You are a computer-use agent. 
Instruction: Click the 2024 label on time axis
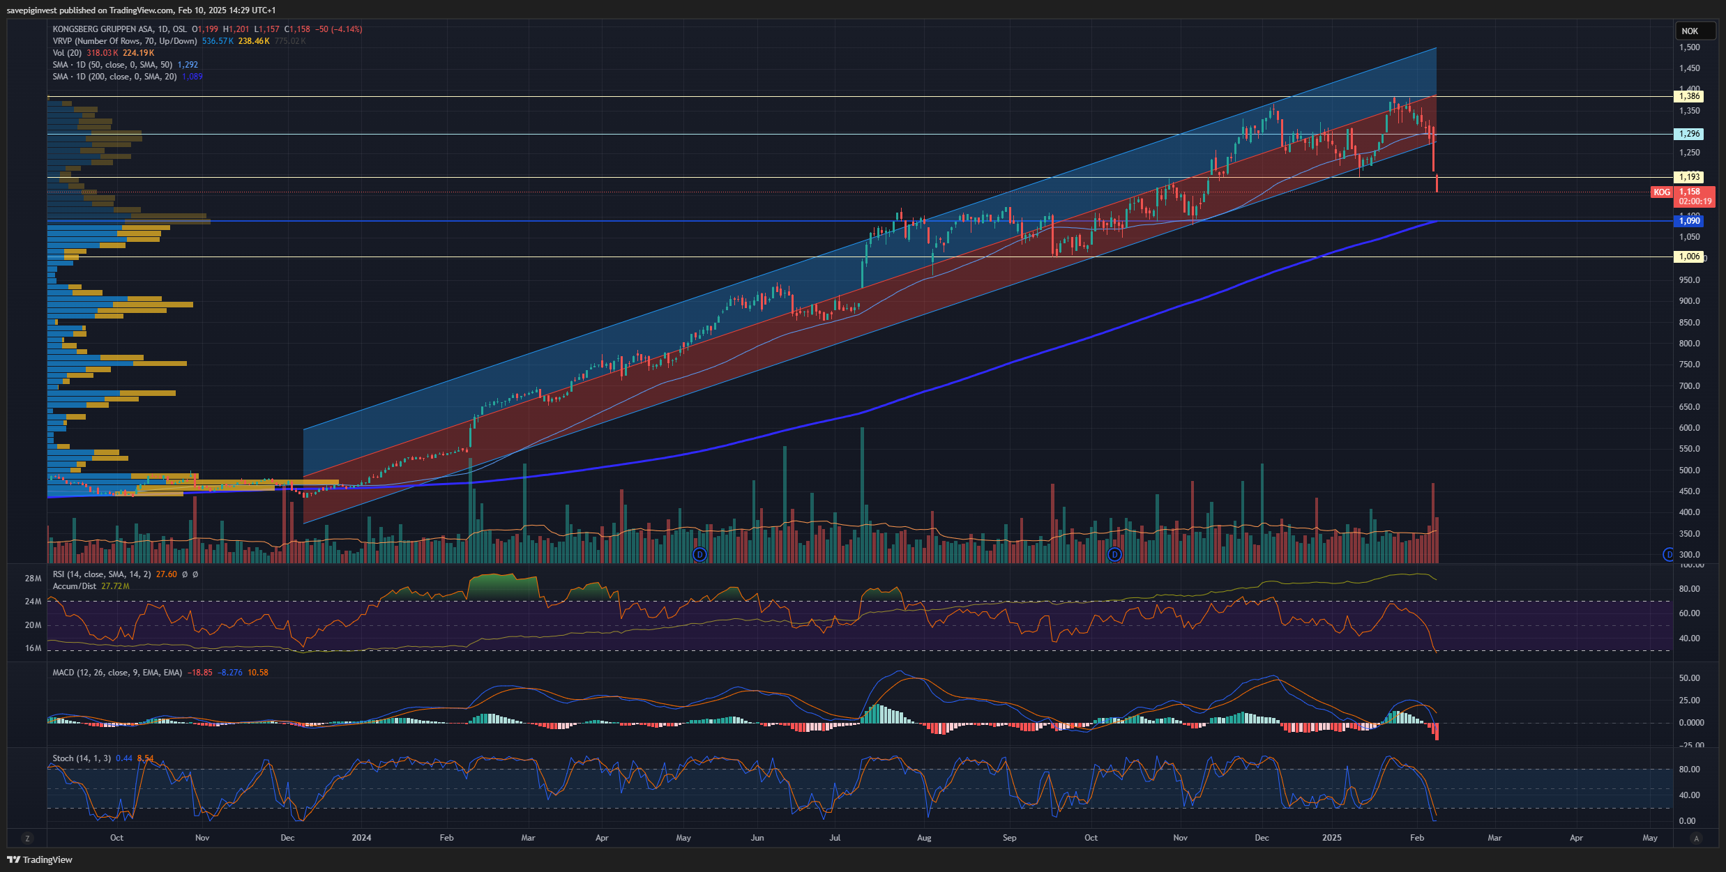coord(361,838)
